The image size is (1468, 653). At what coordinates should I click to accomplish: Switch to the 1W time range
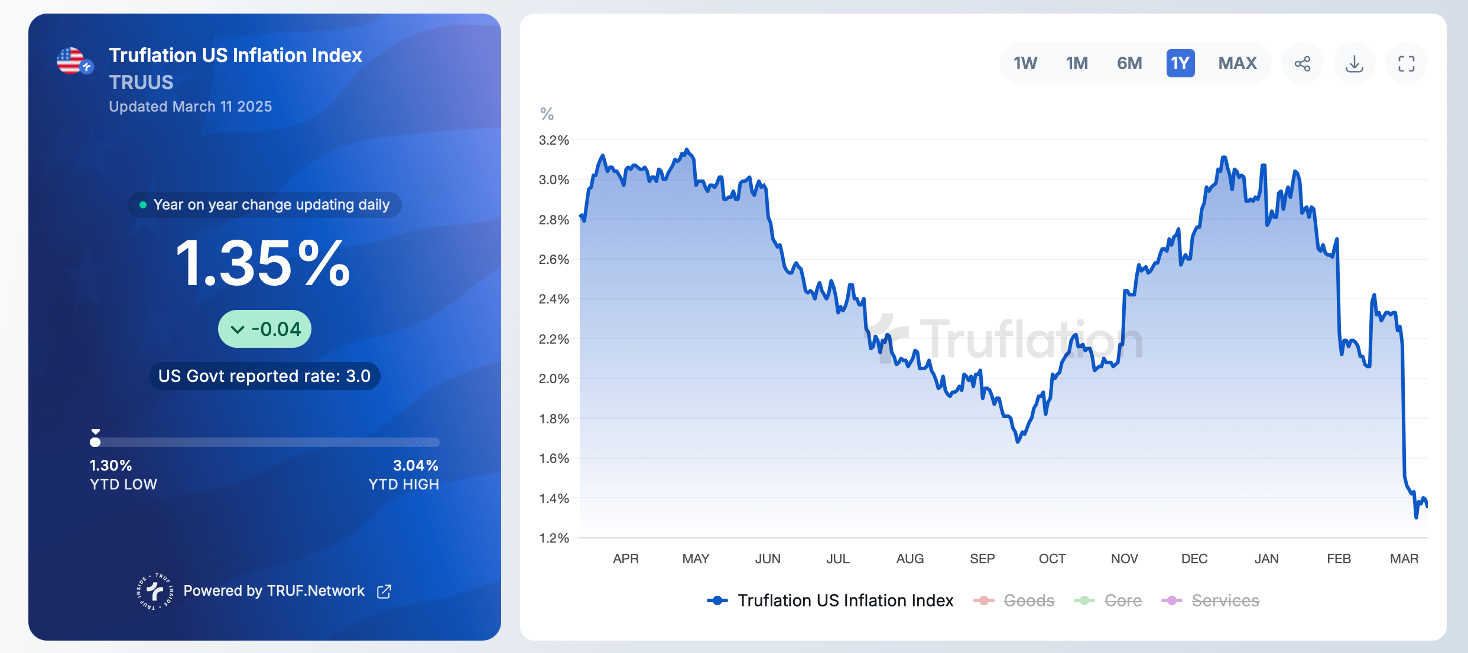pos(1025,63)
